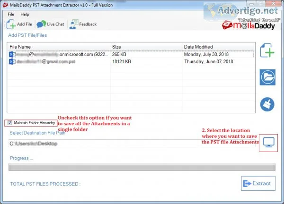Click the MailsDaddy logo
The width and height of the screenshot is (284, 204).
[x=248, y=25]
